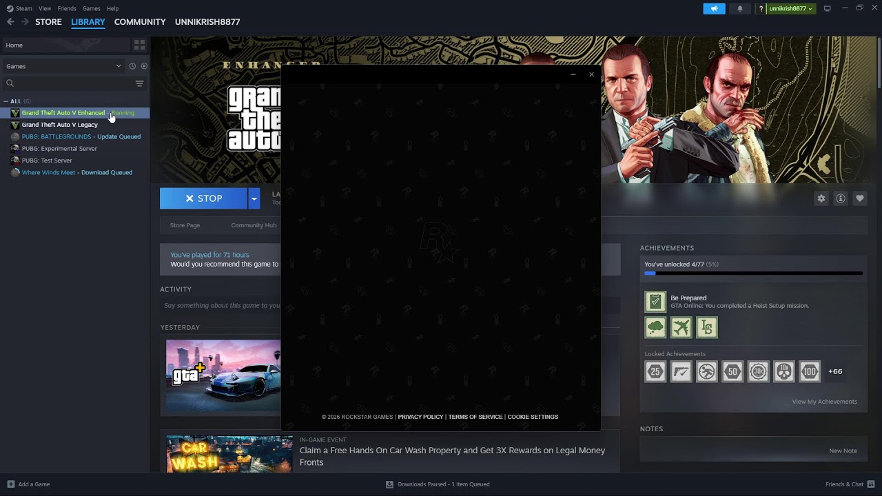This screenshot has width=882, height=496.
Task: Open the View menu
Action: point(45,8)
